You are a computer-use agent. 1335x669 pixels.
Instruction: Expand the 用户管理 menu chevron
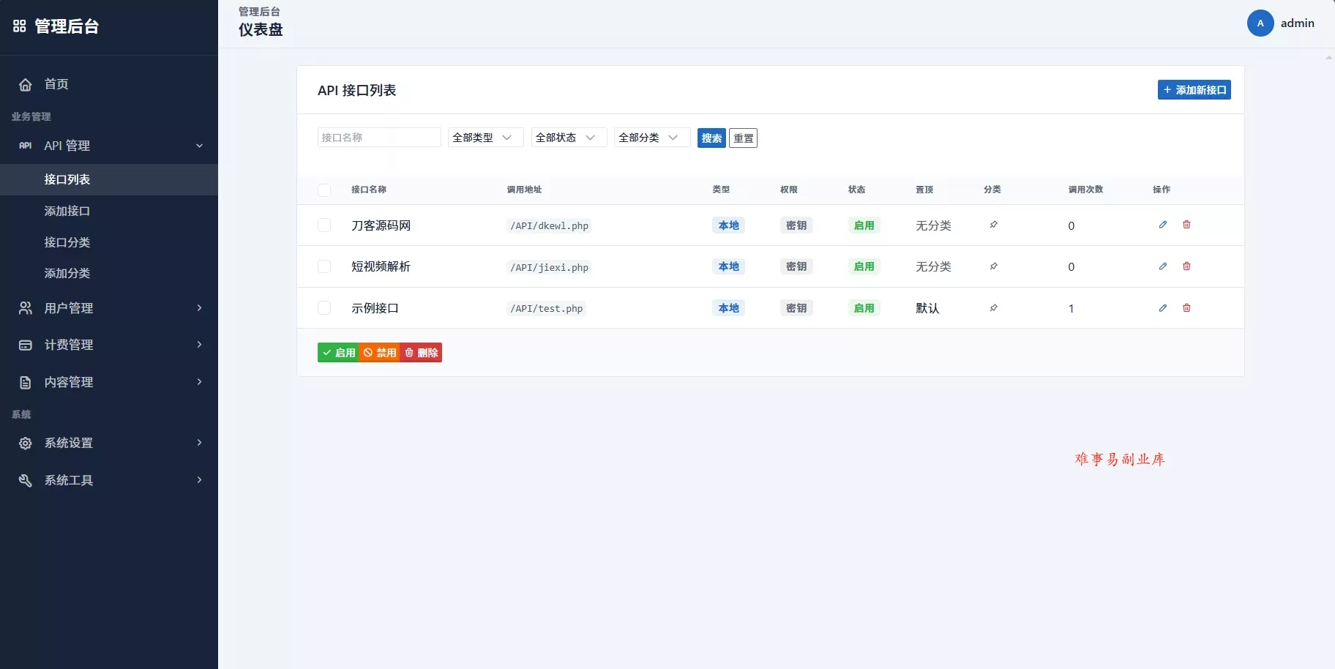[x=199, y=308]
